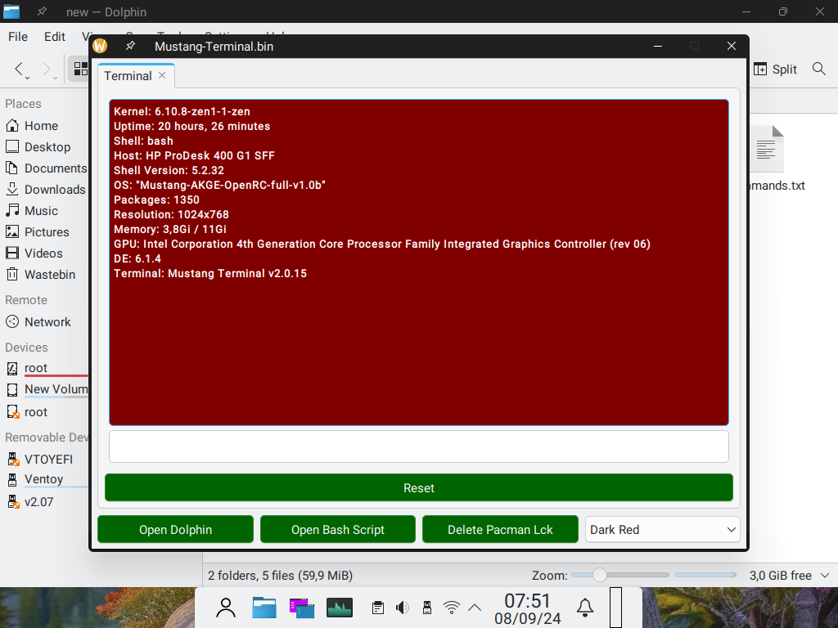Viewport: 838px width, 628px height.
Task: Switch Dolphin to icons view mode
Action: [x=81, y=69]
